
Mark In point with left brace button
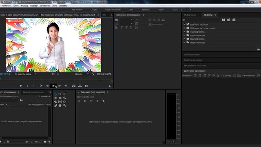click(27, 86)
